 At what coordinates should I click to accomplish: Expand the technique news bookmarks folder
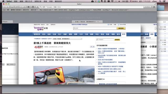(x=85, y=10)
